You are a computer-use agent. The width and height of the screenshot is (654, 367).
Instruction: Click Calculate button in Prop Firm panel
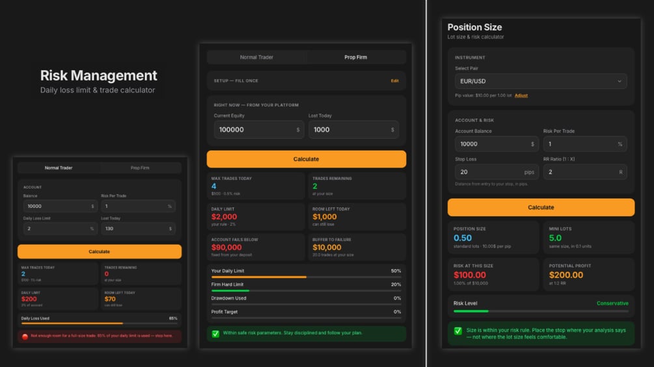(306, 159)
